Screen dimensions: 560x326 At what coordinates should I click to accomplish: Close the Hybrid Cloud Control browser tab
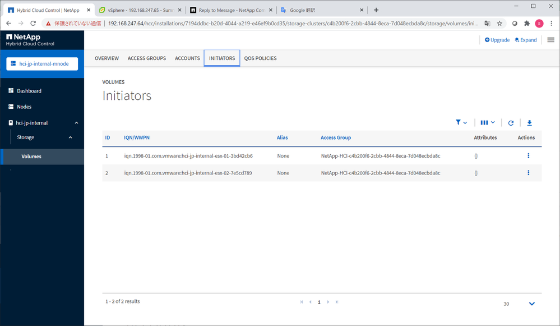(89, 10)
